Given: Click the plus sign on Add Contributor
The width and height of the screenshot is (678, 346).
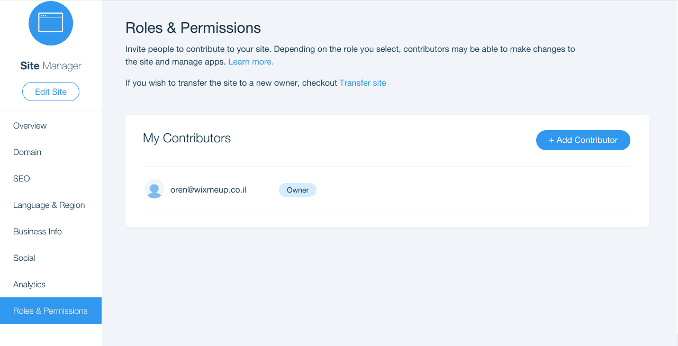Looking at the screenshot, I should click(x=552, y=140).
